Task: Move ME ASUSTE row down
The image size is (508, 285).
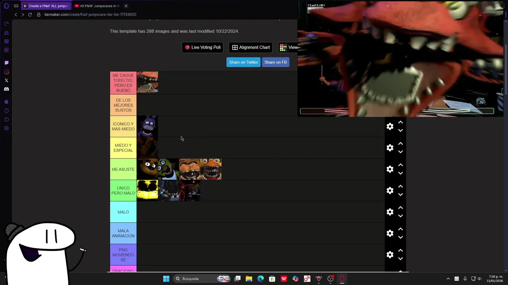Action: click(400, 173)
